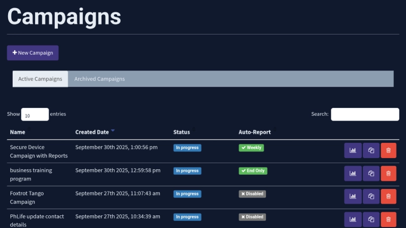This screenshot has height=228, width=406.
Task: Click In progress status of Foxtrot Tango Campaign
Action: [187, 194]
